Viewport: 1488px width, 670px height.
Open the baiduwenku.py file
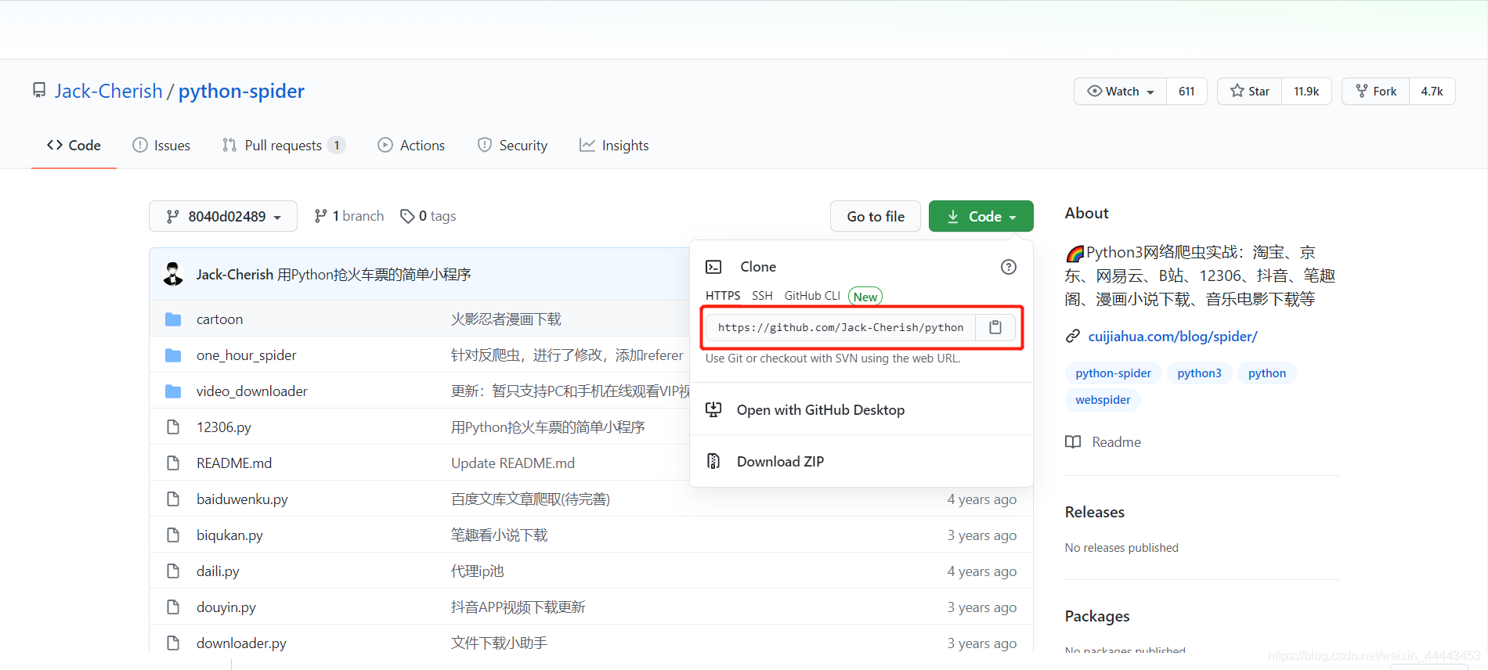[242, 499]
